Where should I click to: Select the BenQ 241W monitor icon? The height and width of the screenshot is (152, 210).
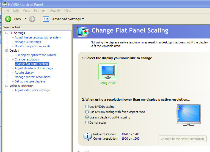tap(108, 72)
